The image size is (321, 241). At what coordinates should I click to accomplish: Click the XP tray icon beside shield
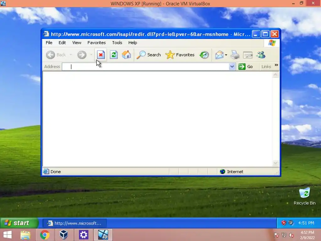coord(291,222)
